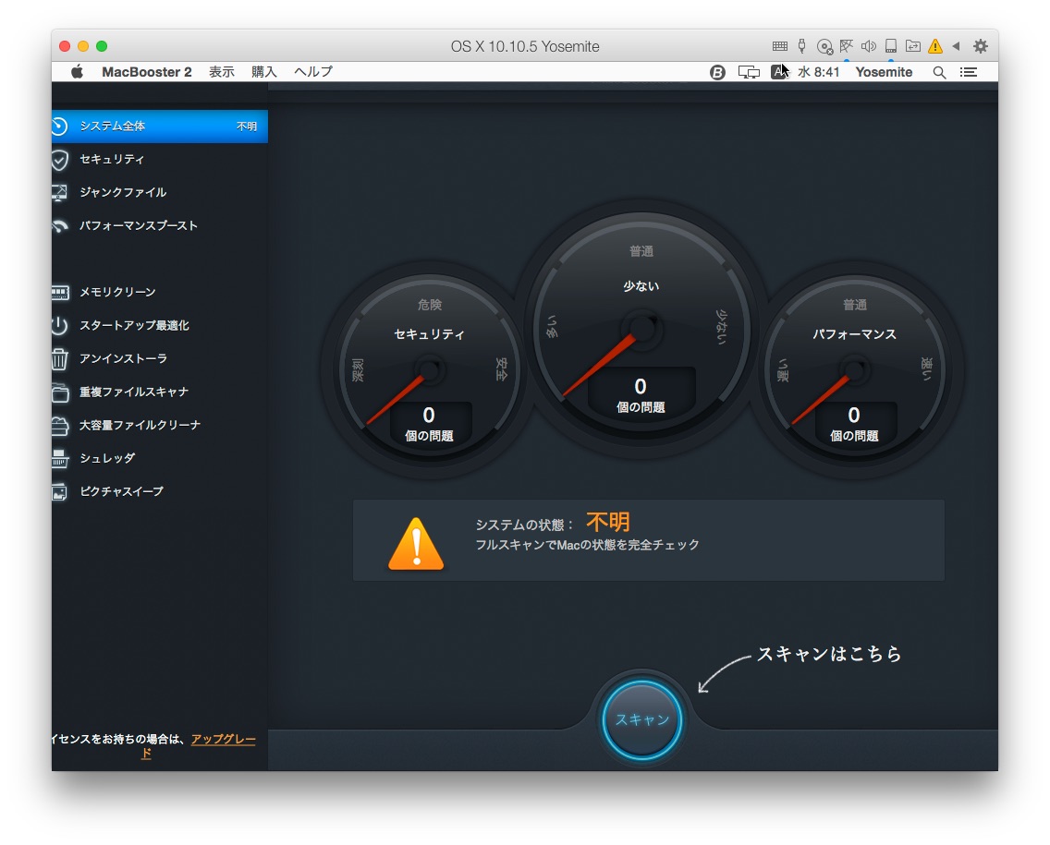Click the 不明 system status text
This screenshot has width=1050, height=845.
click(608, 523)
